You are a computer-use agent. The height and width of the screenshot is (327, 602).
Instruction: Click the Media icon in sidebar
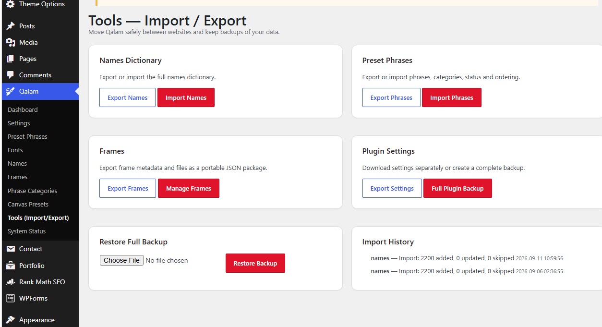[x=11, y=42]
